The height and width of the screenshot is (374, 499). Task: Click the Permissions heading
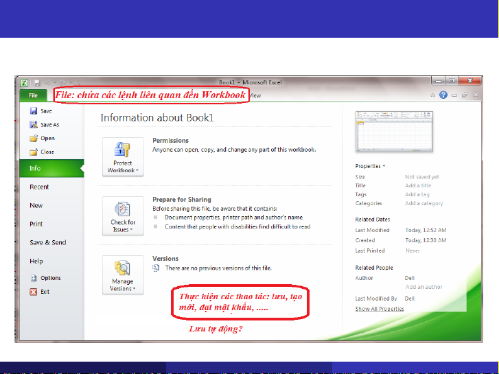pyautogui.click(x=171, y=141)
